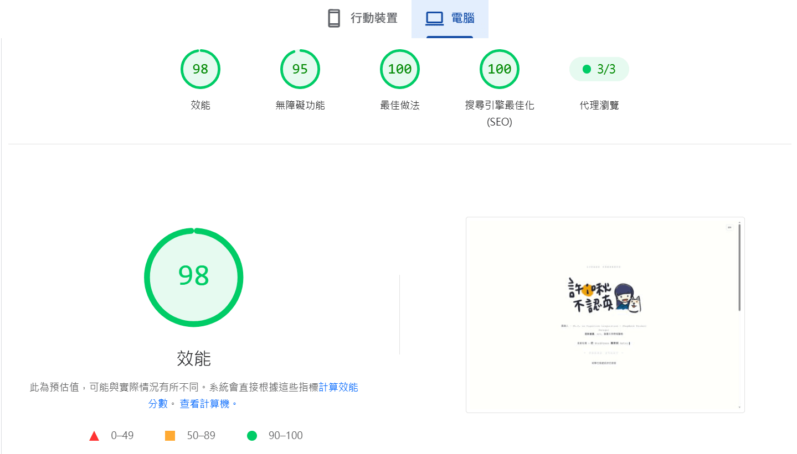Open the 代理瀏覽 3/3 badge

(599, 69)
